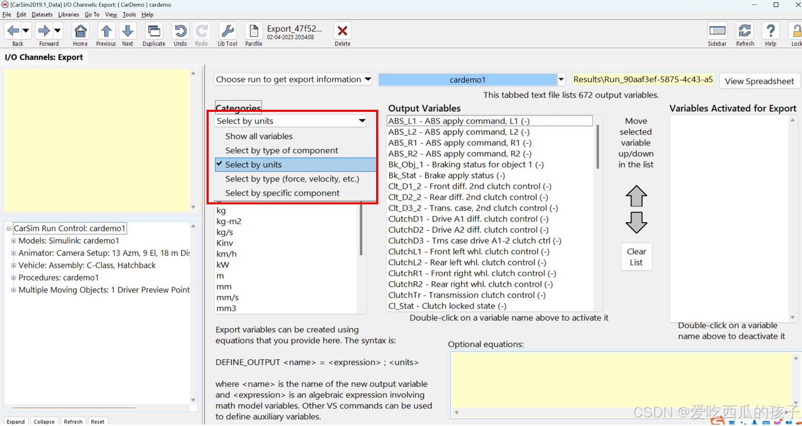This screenshot has height=426, width=802.
Task: Open the cardemo1 run dropdown arrow
Action: [x=561, y=80]
